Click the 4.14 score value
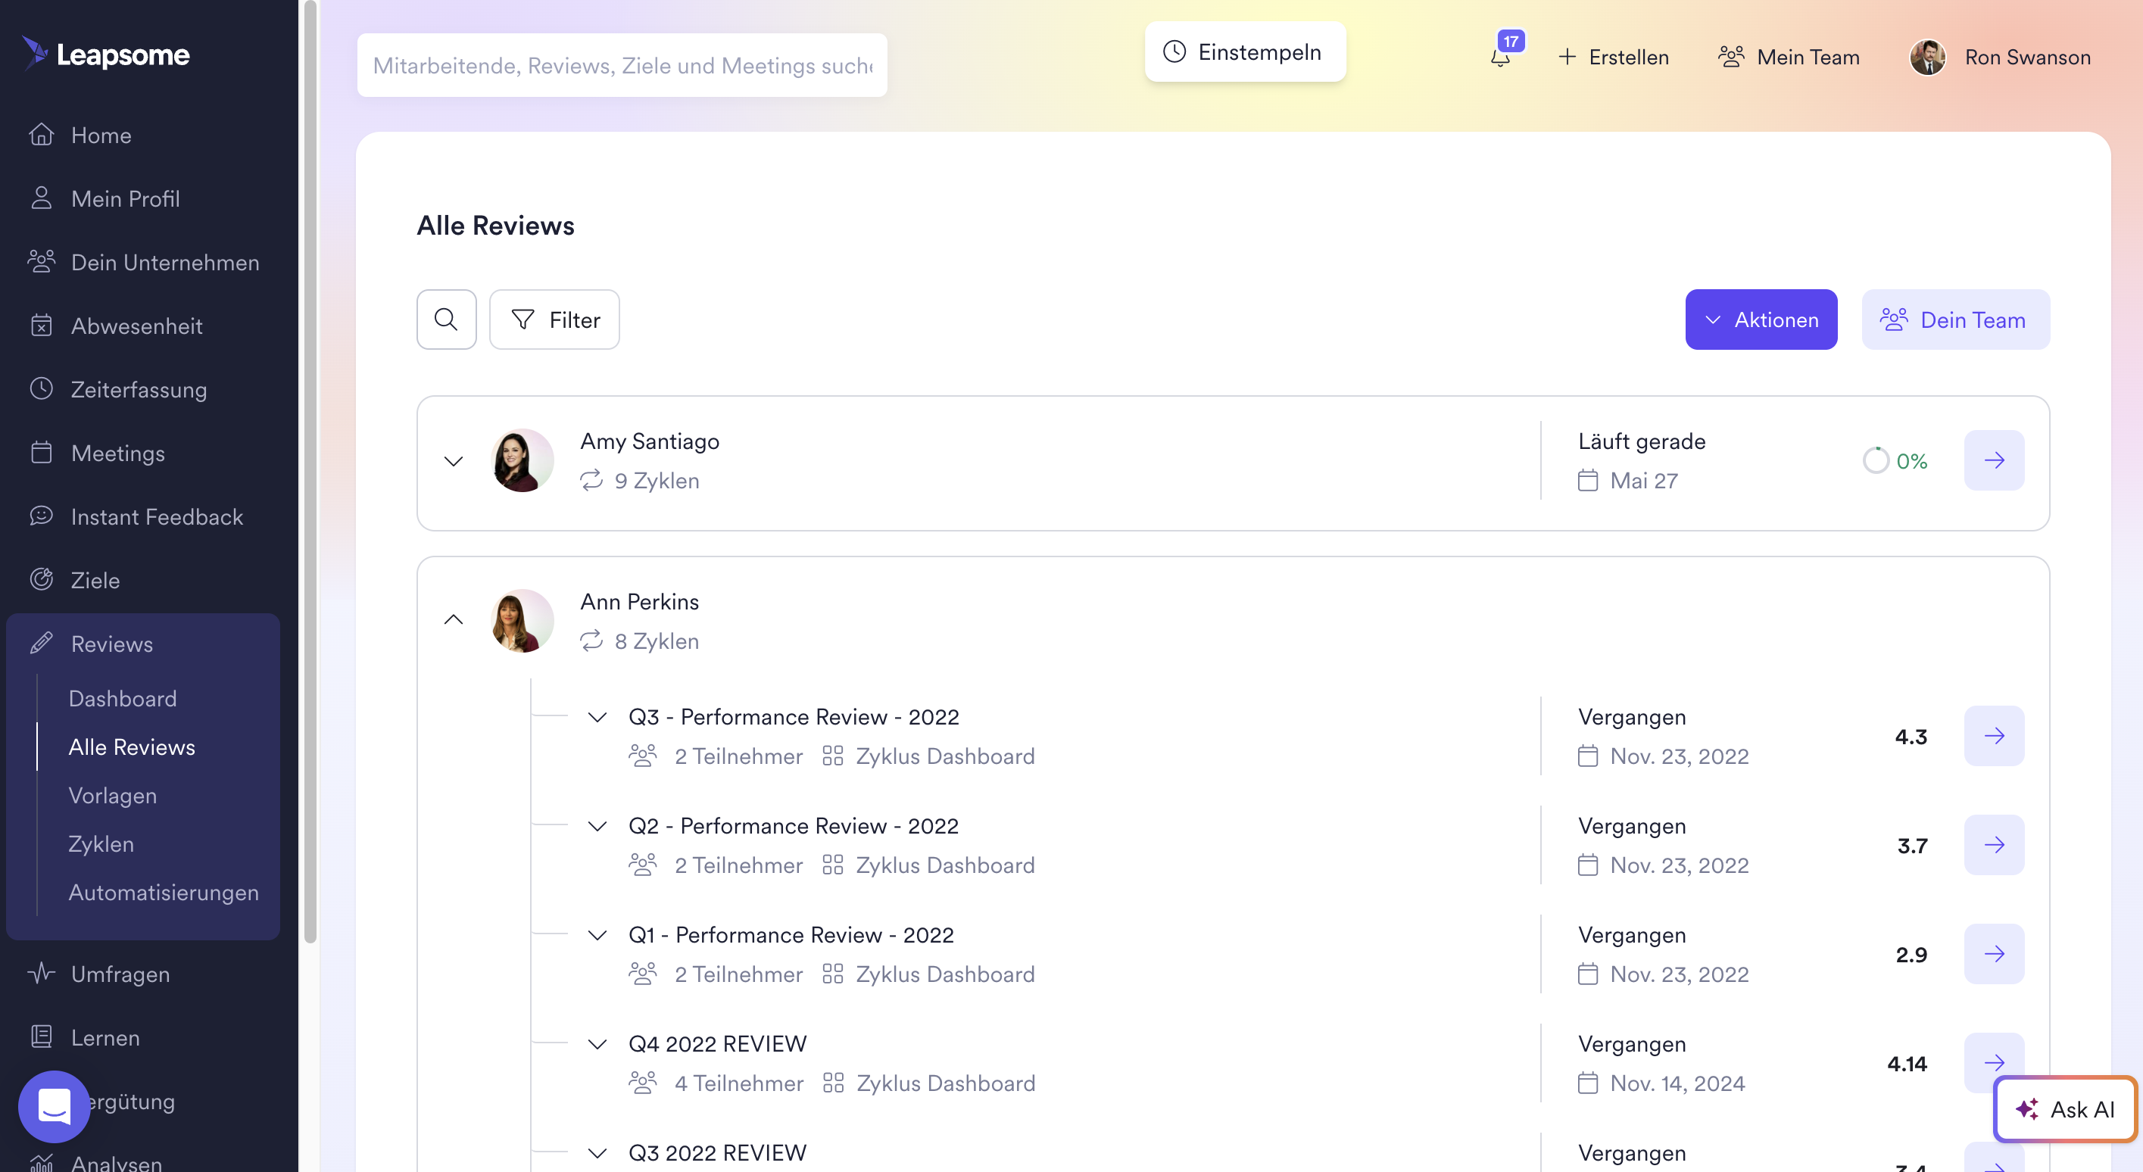The height and width of the screenshot is (1172, 2143). point(1907,1063)
